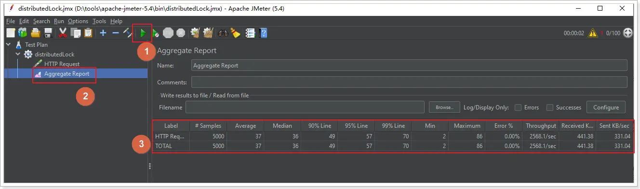Clear all results with double broom-gear icon
640x189 pixels.
pos(208,33)
